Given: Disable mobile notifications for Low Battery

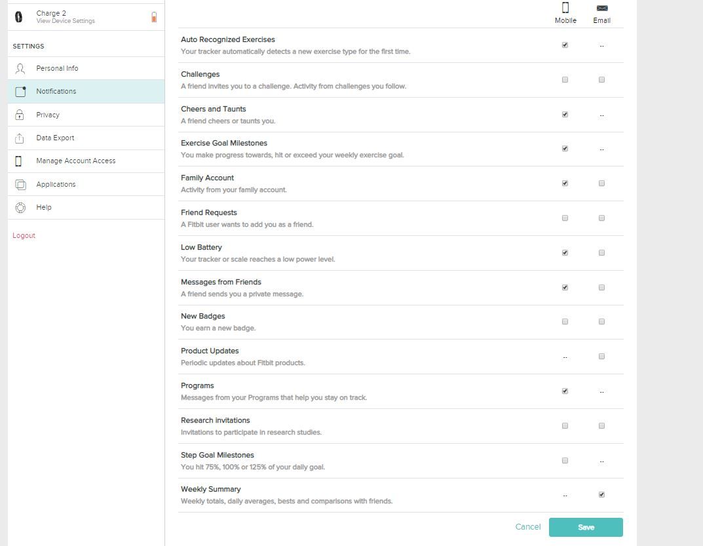Looking at the screenshot, I should 565,253.
